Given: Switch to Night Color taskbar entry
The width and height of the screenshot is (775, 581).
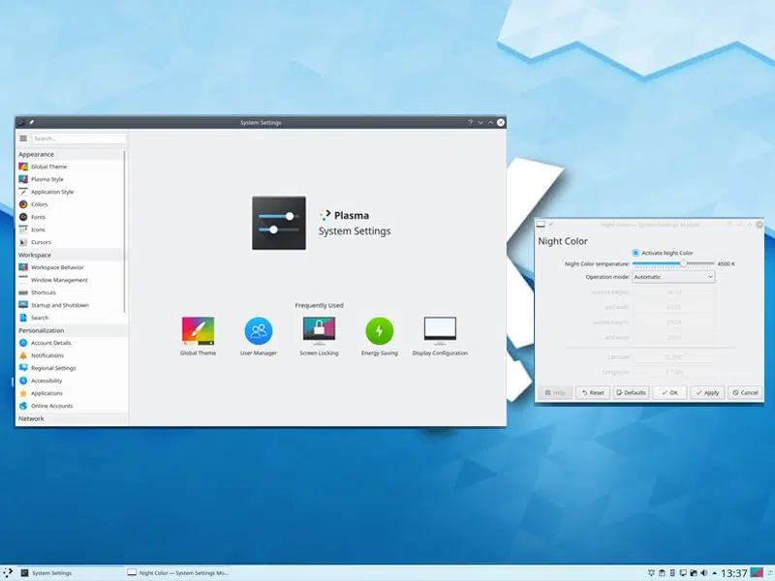Looking at the screenshot, I should pos(178,573).
